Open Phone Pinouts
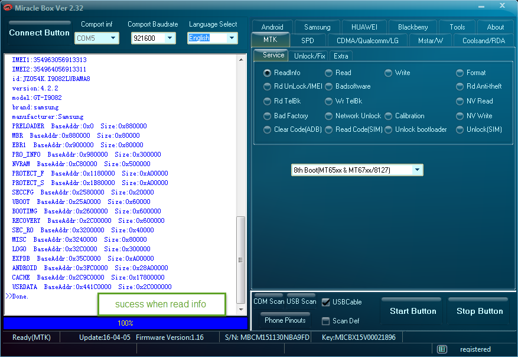Screen dimensions: 518x357 tap(285, 320)
